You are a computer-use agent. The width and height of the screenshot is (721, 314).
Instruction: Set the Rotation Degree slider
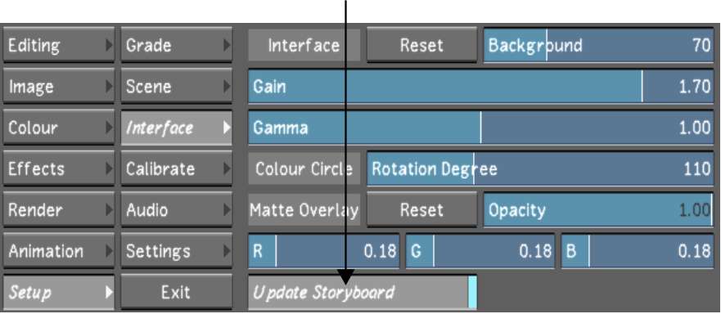pos(540,168)
